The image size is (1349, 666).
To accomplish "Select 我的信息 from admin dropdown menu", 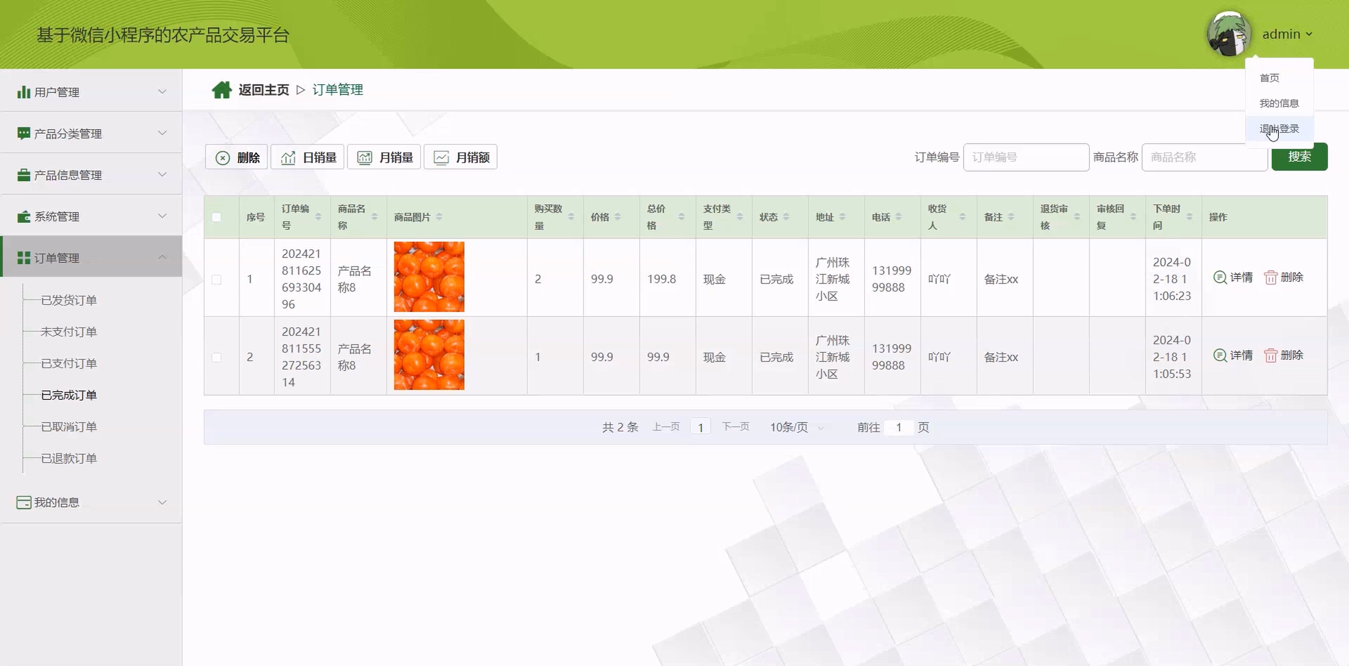I will (1279, 103).
